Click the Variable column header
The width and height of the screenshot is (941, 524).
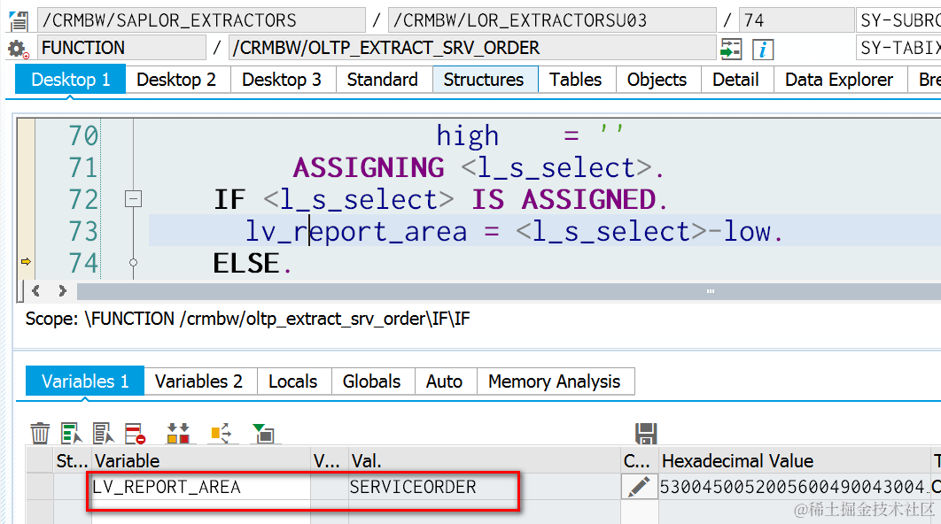pos(200,461)
